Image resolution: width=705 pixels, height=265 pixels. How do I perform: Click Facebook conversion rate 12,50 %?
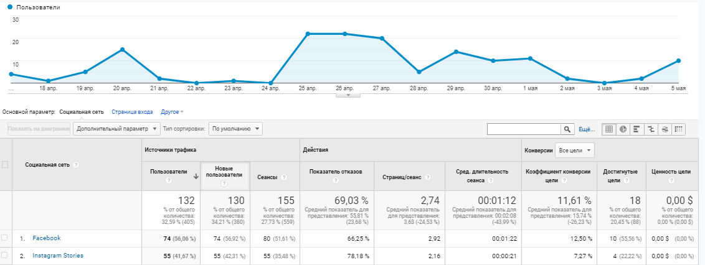click(x=580, y=238)
